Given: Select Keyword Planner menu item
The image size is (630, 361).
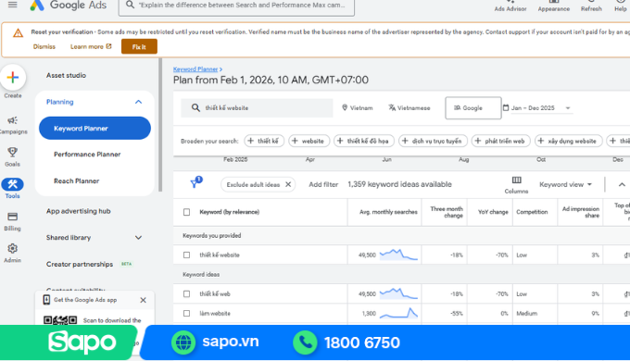Looking at the screenshot, I should click(94, 128).
